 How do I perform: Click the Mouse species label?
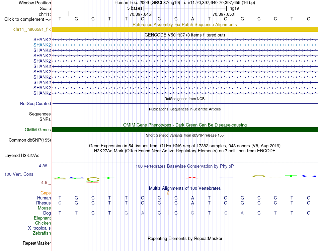point(44,208)
